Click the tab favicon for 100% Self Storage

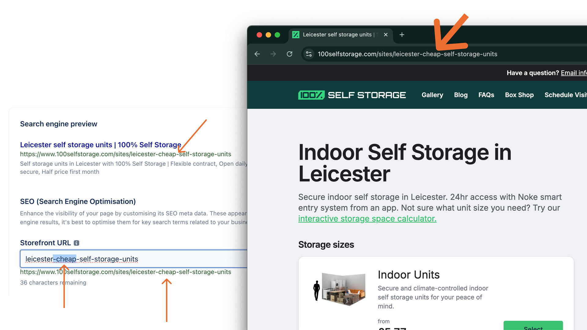coord(296,35)
